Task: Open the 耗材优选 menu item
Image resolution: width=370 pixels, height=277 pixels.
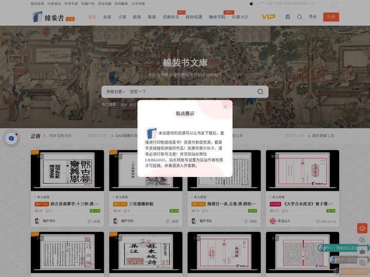Action: [194, 17]
